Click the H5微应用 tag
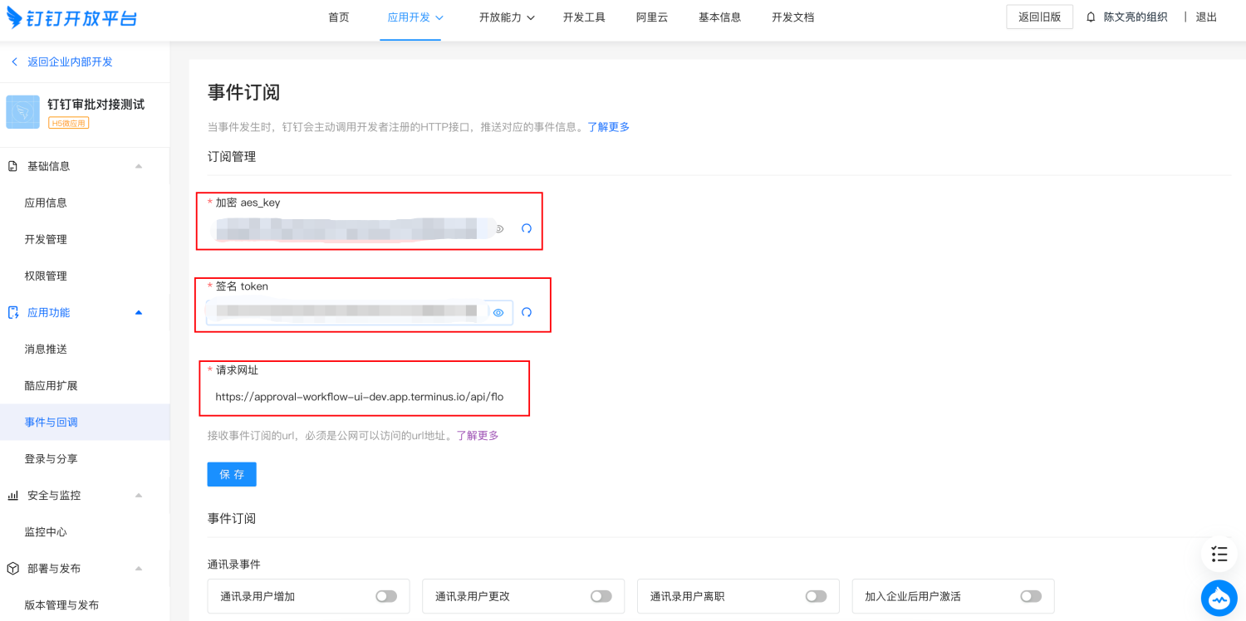Screen dimensions: 1246x621 69,123
